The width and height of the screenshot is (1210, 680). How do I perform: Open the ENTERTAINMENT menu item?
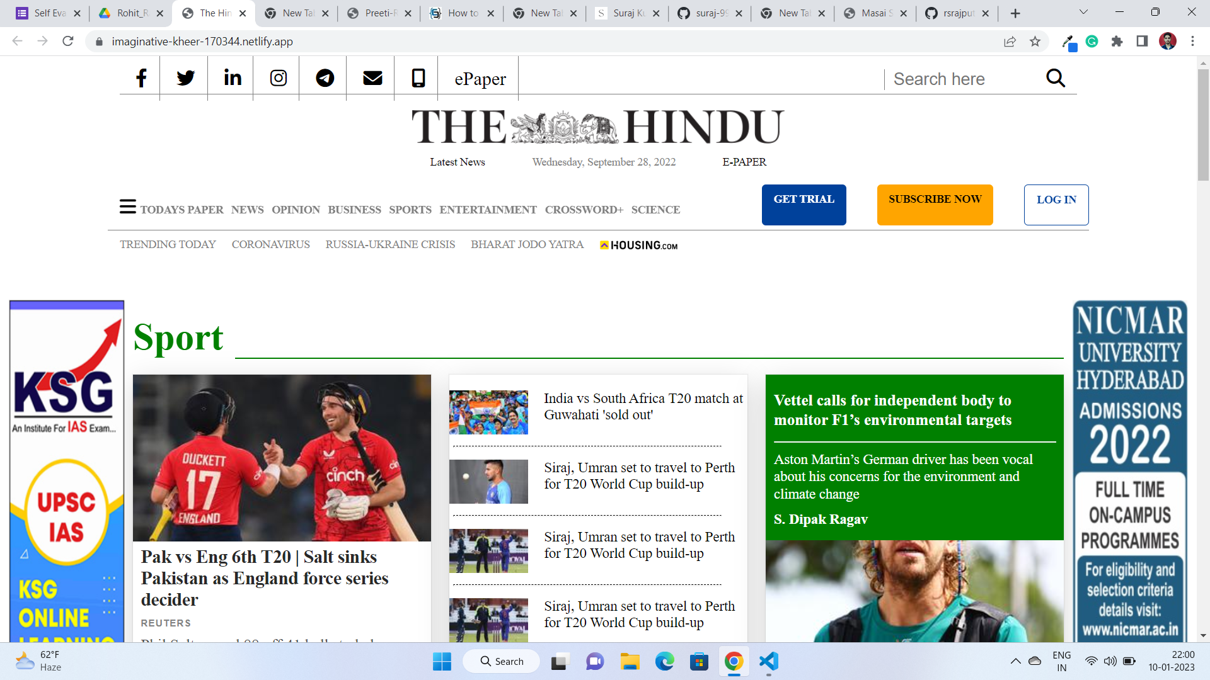[x=488, y=210]
